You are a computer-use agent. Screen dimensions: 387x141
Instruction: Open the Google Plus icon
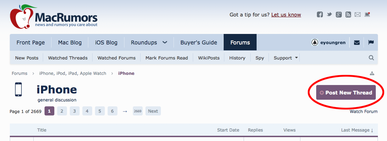coord(339,15)
